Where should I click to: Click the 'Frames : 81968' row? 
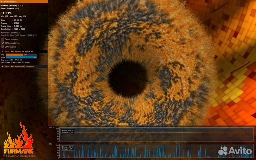[10, 23]
